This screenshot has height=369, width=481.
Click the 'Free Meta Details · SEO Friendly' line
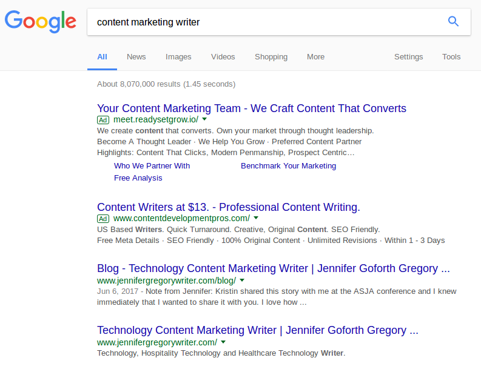coord(271,241)
